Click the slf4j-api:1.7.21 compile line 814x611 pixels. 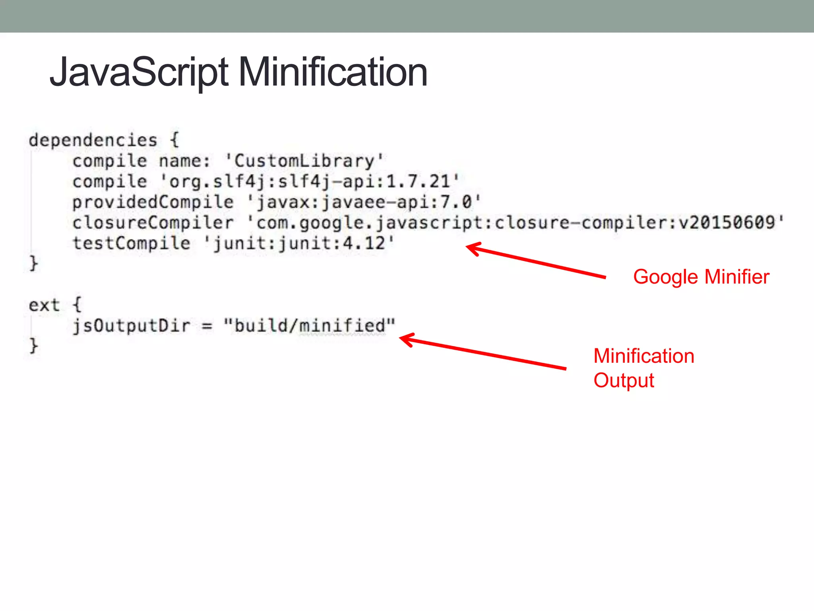pyautogui.click(x=266, y=182)
